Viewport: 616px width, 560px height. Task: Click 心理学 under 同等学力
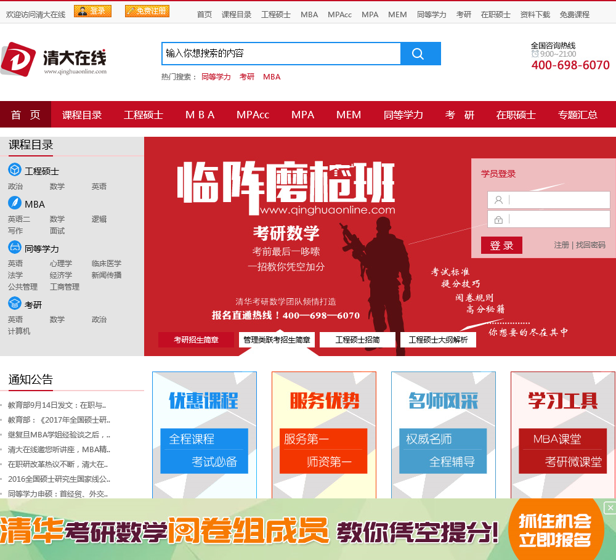(x=61, y=263)
